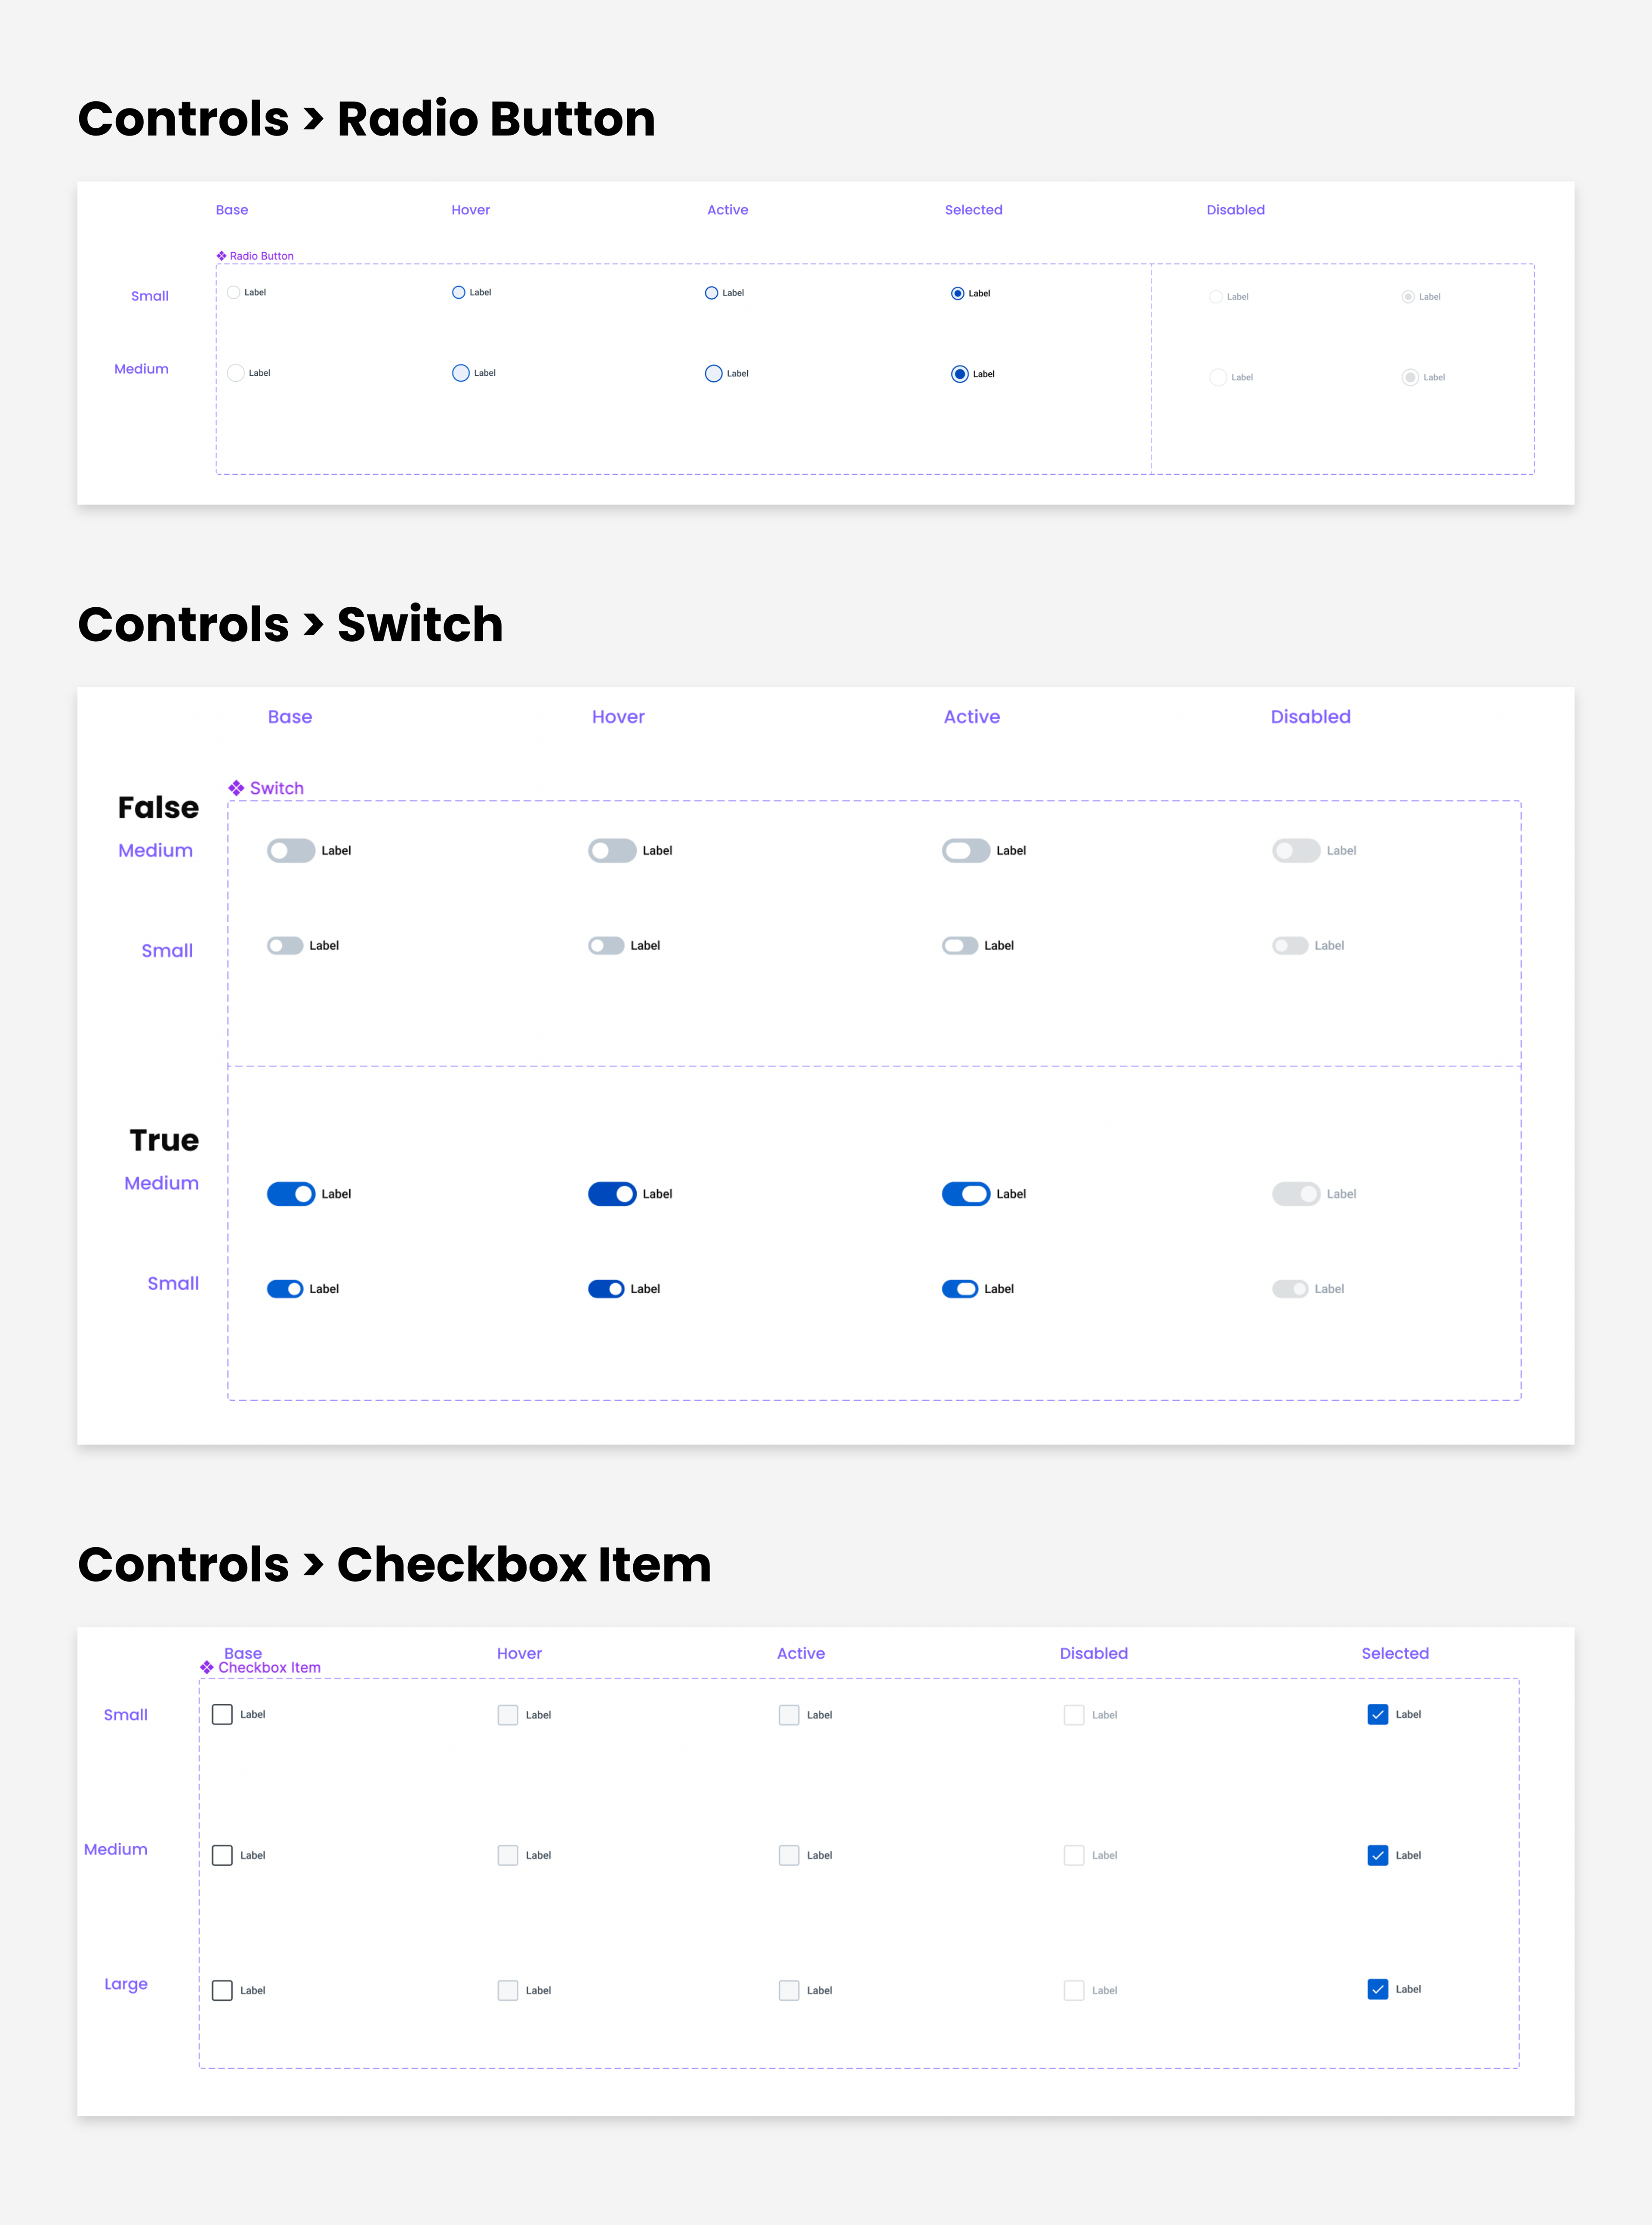Click the Selected column header above radio buttons

click(x=973, y=210)
